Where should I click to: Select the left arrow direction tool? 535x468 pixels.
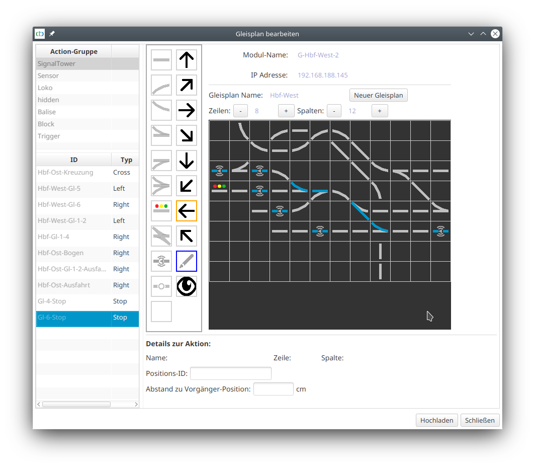(x=187, y=211)
